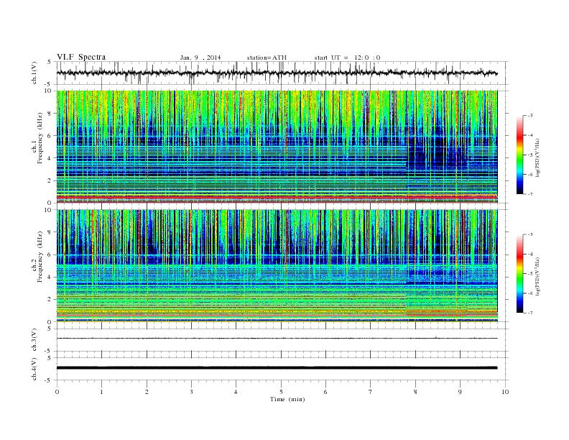569x440 pixels.
Task: Click the '6' kHz tick of ch.2 spectrogram
Action: tap(50, 255)
